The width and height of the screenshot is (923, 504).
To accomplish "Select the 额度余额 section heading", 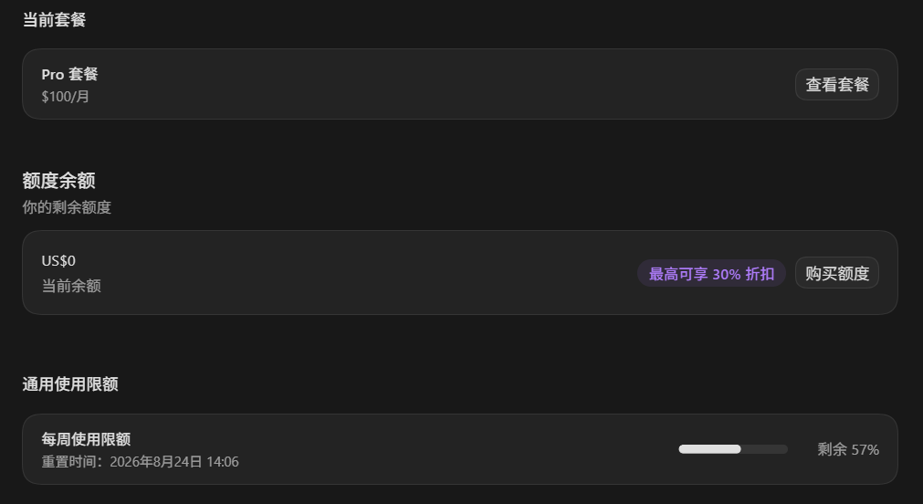I will [x=58, y=180].
